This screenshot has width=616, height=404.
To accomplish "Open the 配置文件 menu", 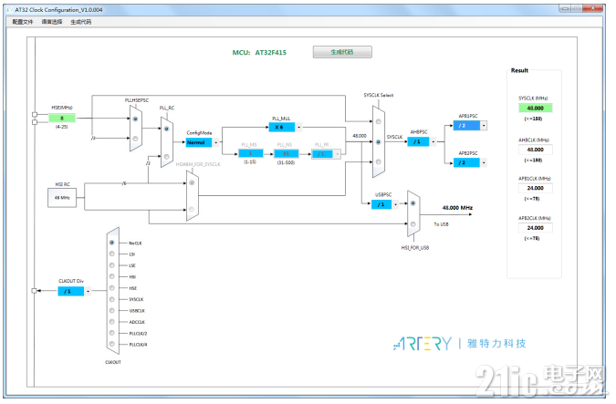I will pyautogui.click(x=23, y=22).
